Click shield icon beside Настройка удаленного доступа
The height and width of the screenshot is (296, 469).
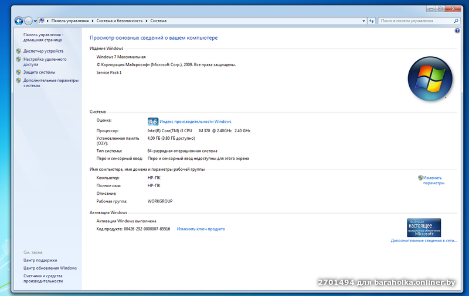click(19, 60)
